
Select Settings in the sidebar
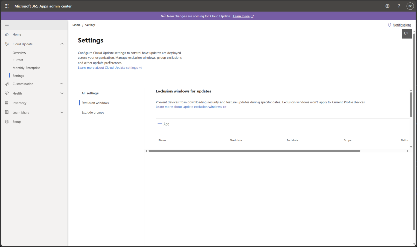[x=18, y=76]
